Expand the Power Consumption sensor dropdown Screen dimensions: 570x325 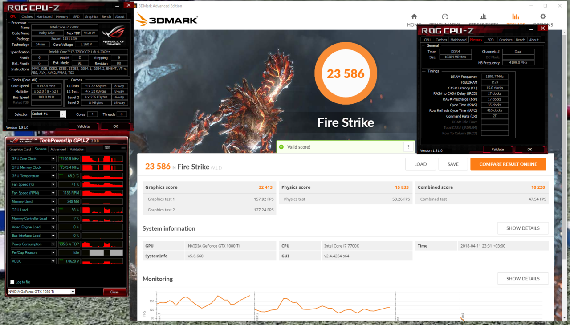point(53,244)
